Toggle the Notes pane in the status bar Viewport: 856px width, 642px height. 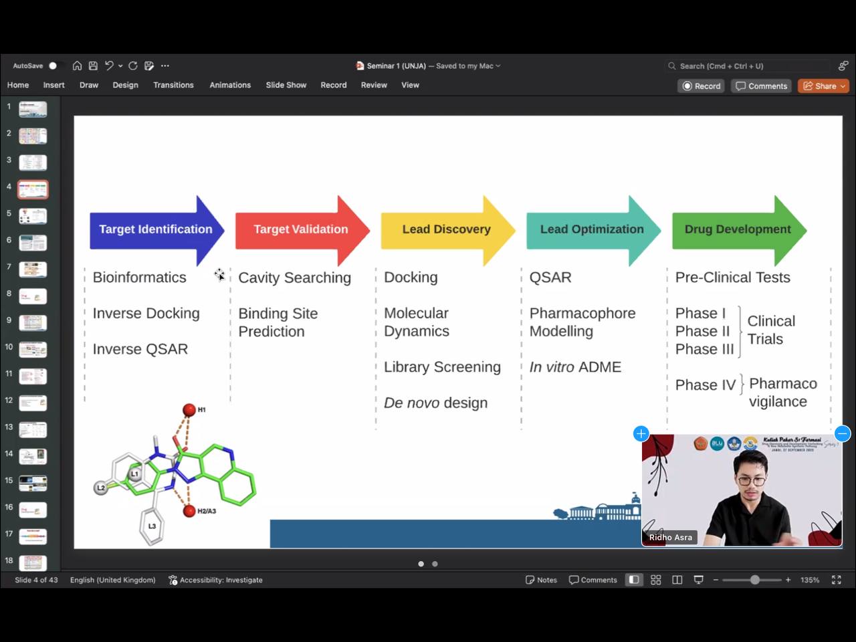click(541, 580)
